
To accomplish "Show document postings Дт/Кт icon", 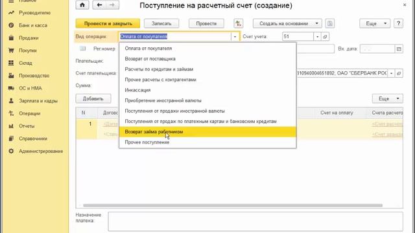I will pyautogui.click(x=238, y=23).
